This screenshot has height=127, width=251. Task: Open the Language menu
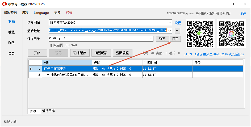(41, 13)
